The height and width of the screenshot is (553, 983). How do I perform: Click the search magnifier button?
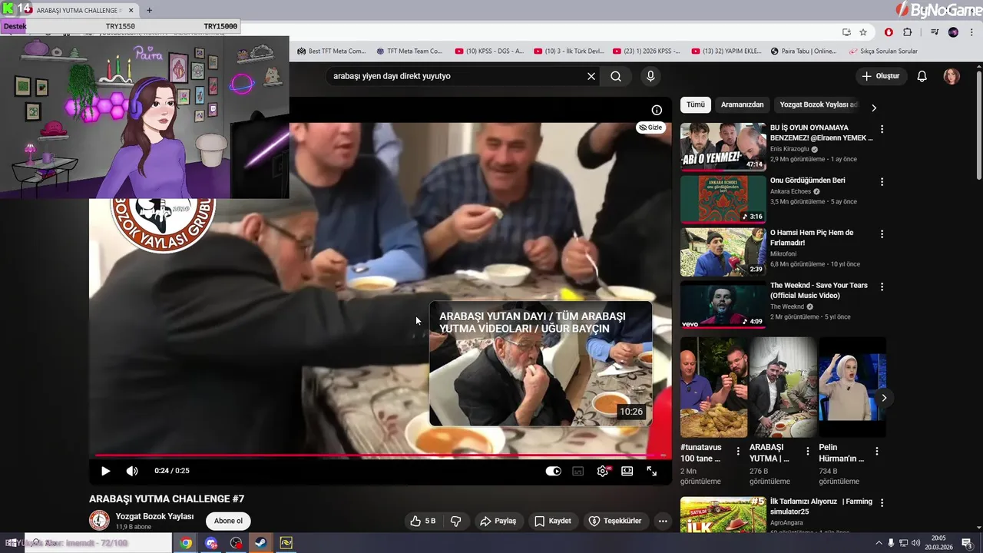[616, 76]
